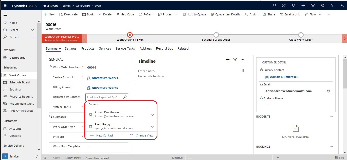This screenshot has height=160, width=347.
Task: Open the assistant lightbulb icon
Action: tap(294, 6)
